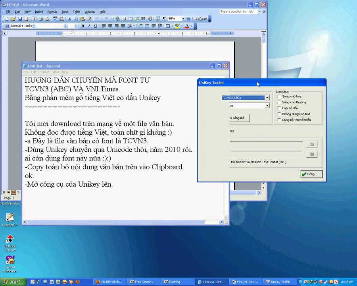Open the File menu in Word

(x=8, y=12)
